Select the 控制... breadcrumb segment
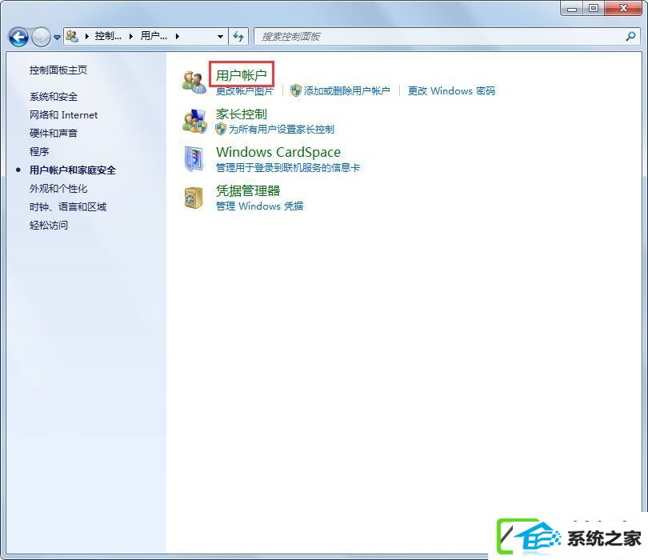 [x=108, y=36]
